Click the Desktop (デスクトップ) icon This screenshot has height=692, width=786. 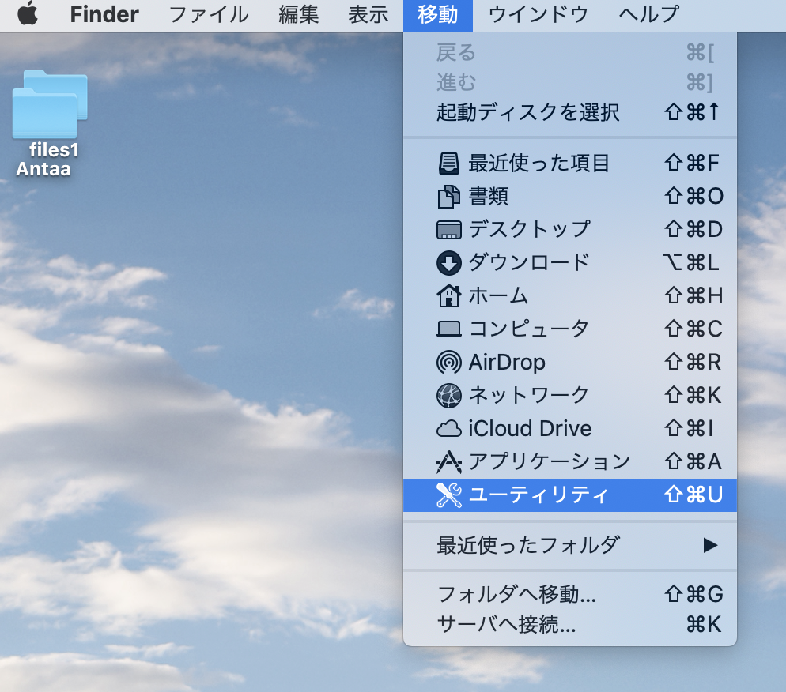(448, 230)
